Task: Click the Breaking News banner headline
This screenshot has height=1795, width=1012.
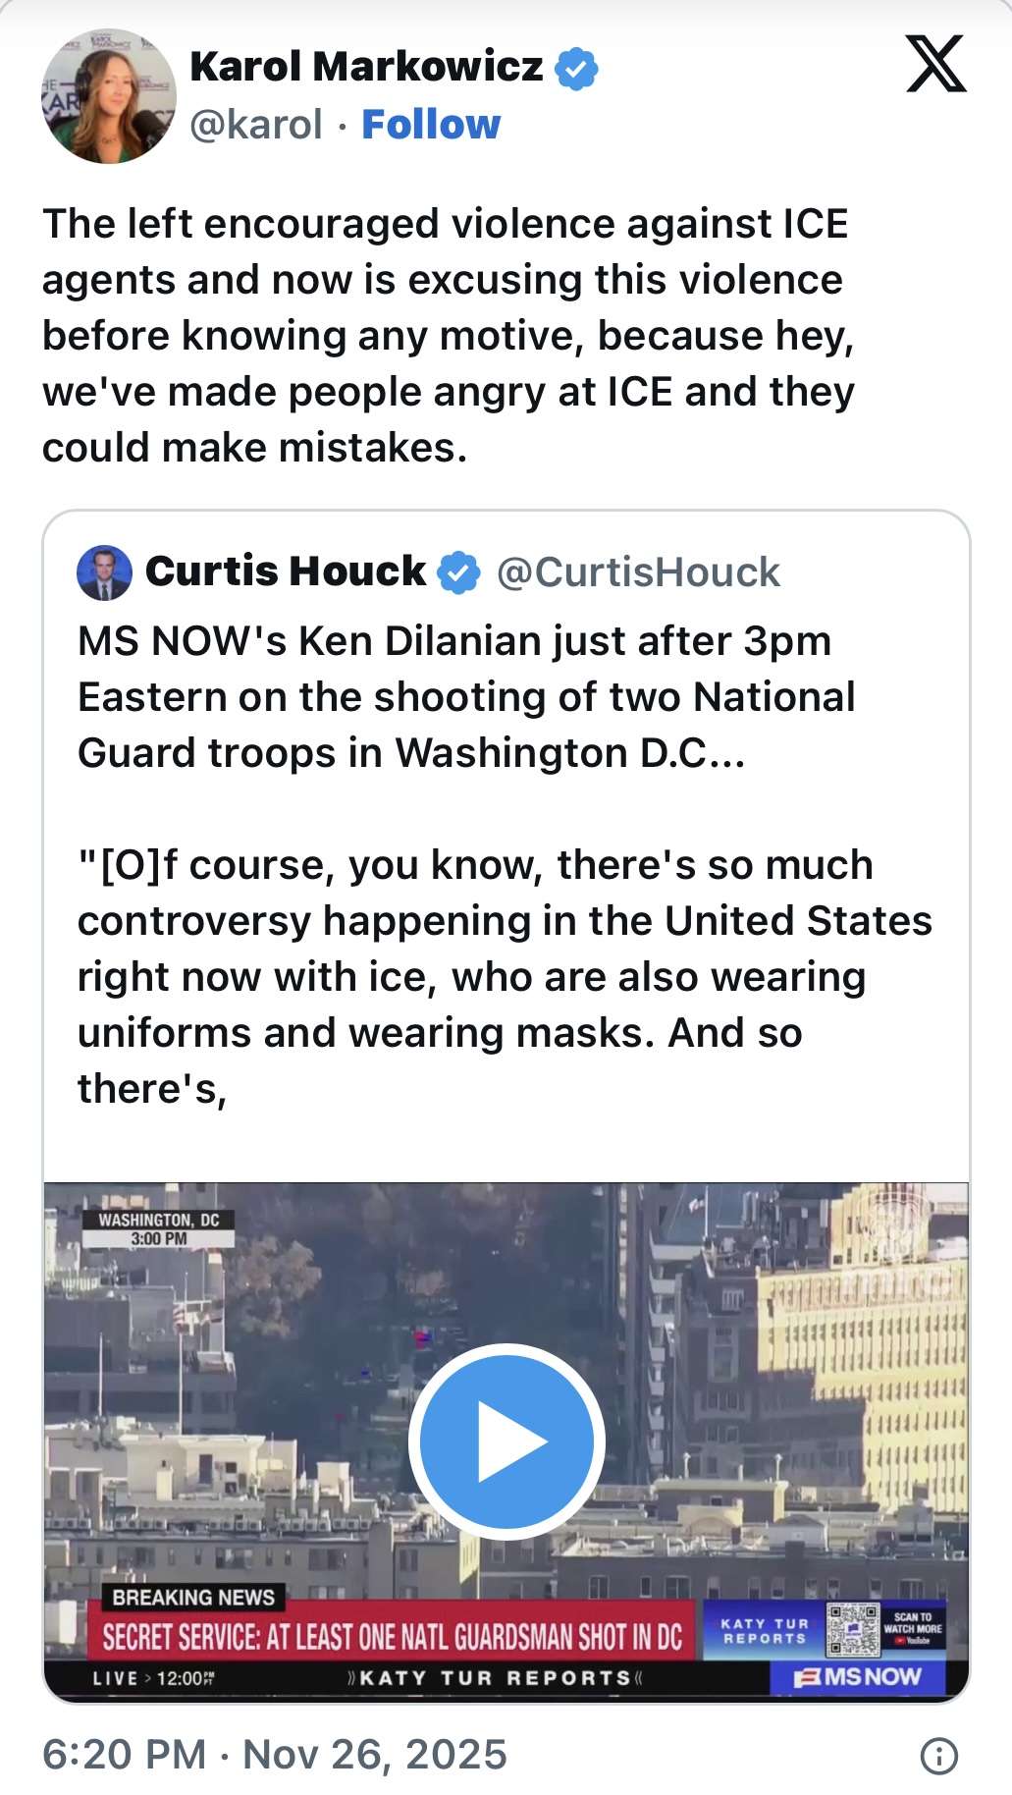Action: click(393, 1637)
